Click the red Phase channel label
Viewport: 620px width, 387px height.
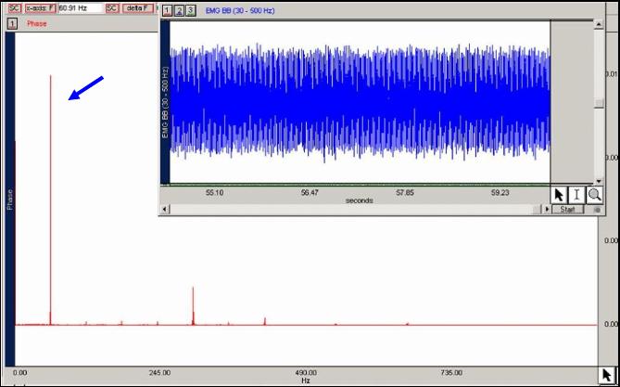[37, 23]
